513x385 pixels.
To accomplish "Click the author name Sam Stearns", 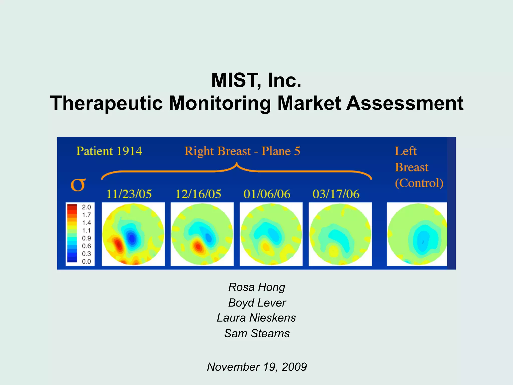I will tap(257, 333).
